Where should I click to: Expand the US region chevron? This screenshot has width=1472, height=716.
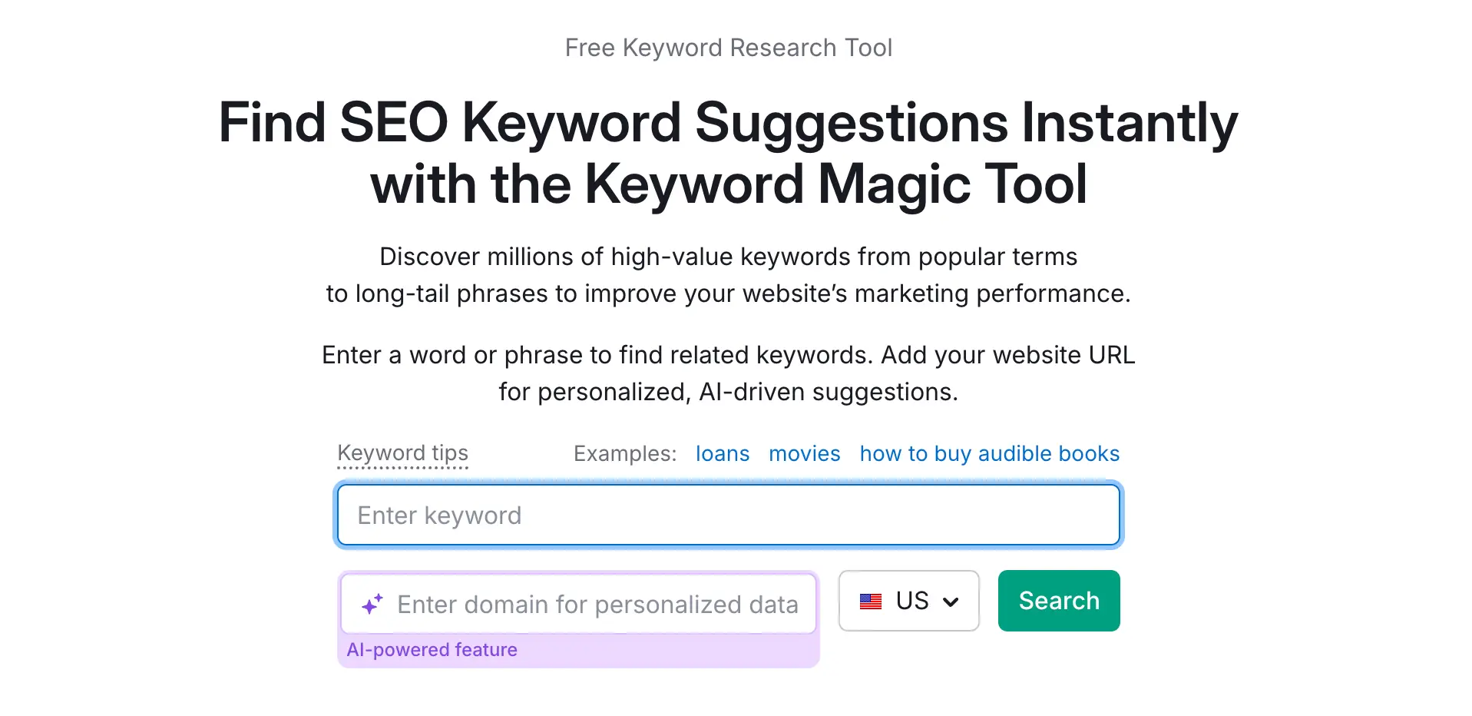point(952,601)
